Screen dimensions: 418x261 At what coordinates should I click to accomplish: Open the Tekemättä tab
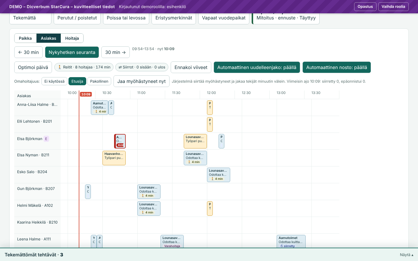[x=30, y=18]
